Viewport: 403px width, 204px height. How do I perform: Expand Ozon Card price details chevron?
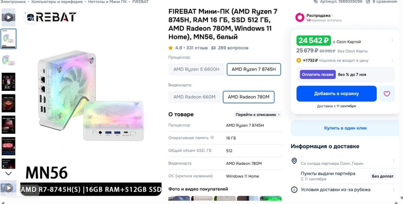coord(392,41)
